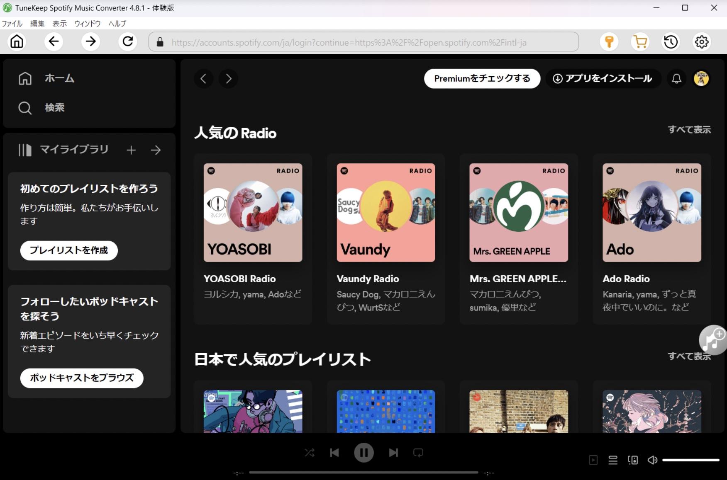Open the 表示 menu
The image size is (727, 480).
point(59,24)
